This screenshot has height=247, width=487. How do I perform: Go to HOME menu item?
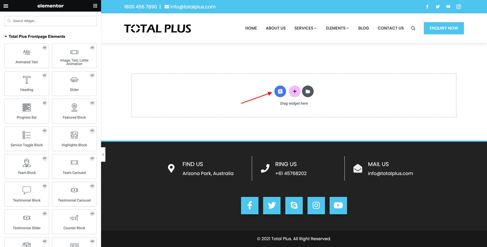pyautogui.click(x=251, y=28)
